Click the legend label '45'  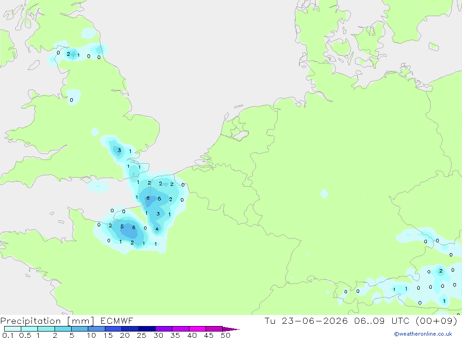[209, 335]
